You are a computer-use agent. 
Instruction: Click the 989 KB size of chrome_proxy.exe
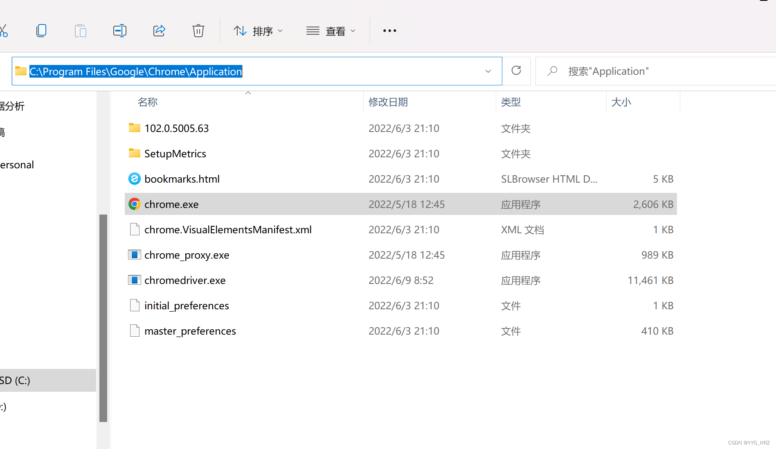[x=657, y=255]
